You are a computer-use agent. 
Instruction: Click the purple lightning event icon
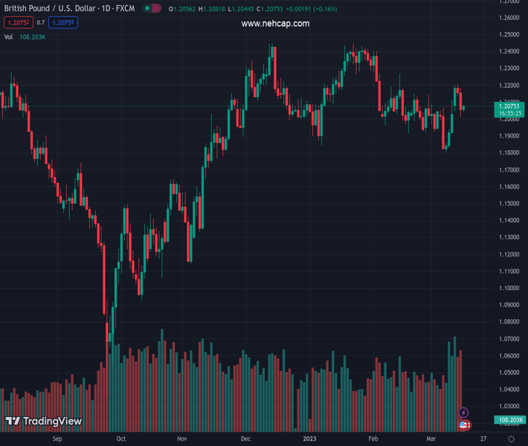pyautogui.click(x=464, y=413)
